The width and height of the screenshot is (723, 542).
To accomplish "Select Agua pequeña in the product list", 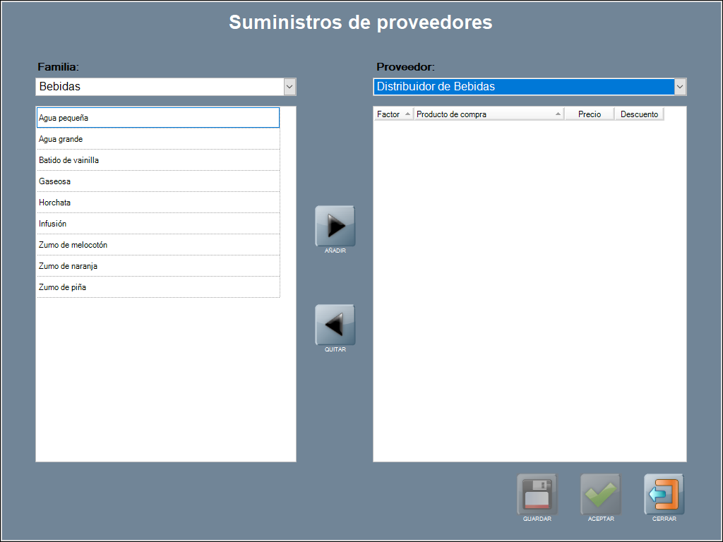I will click(x=158, y=118).
